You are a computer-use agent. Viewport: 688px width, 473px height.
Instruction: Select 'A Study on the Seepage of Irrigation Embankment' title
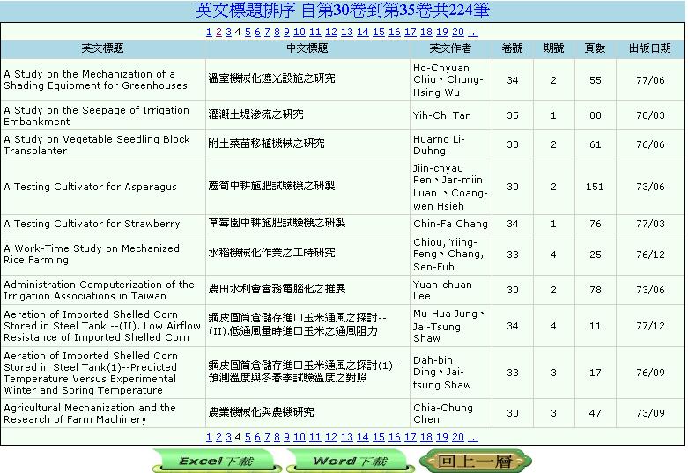[97, 116]
